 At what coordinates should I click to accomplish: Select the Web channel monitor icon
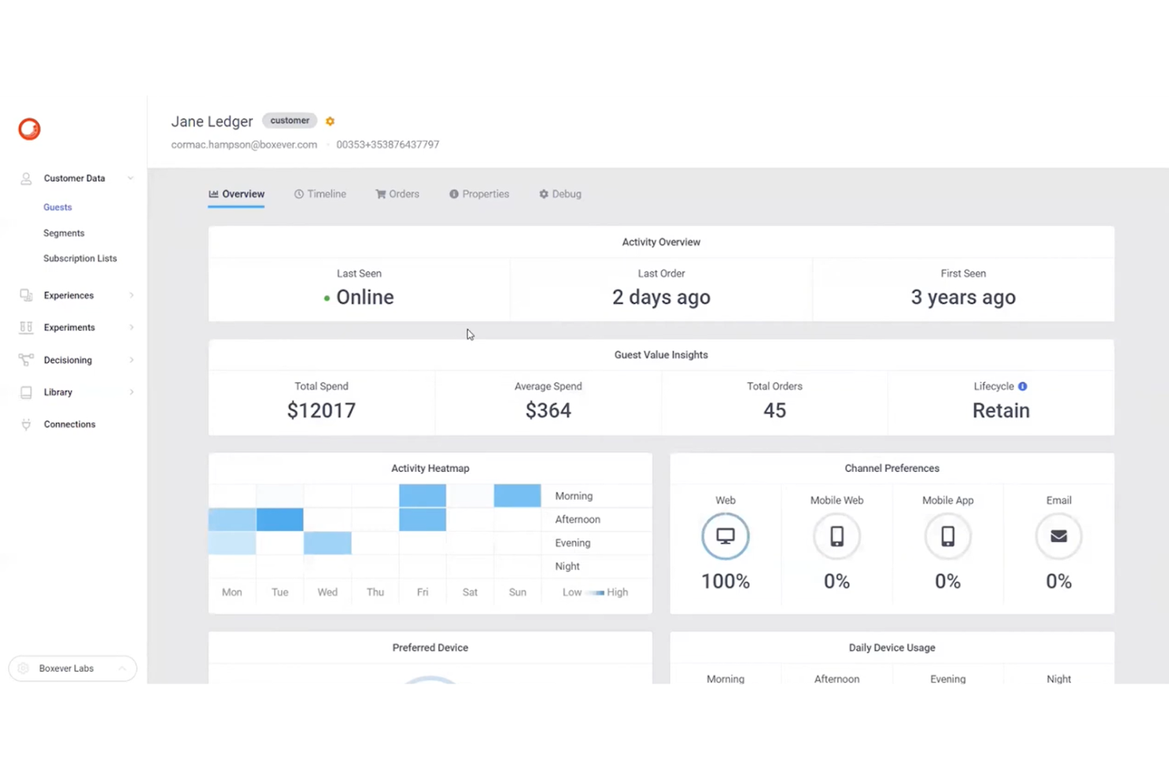(x=725, y=536)
